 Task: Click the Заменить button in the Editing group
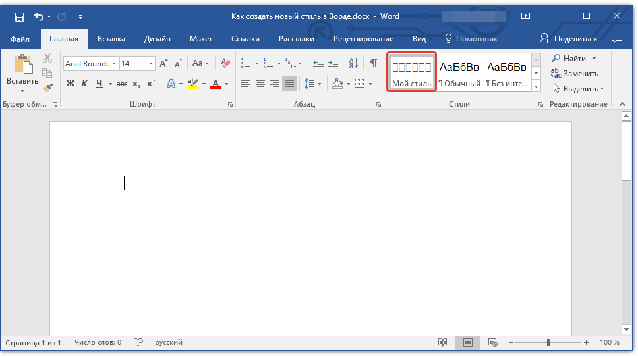tap(575, 74)
